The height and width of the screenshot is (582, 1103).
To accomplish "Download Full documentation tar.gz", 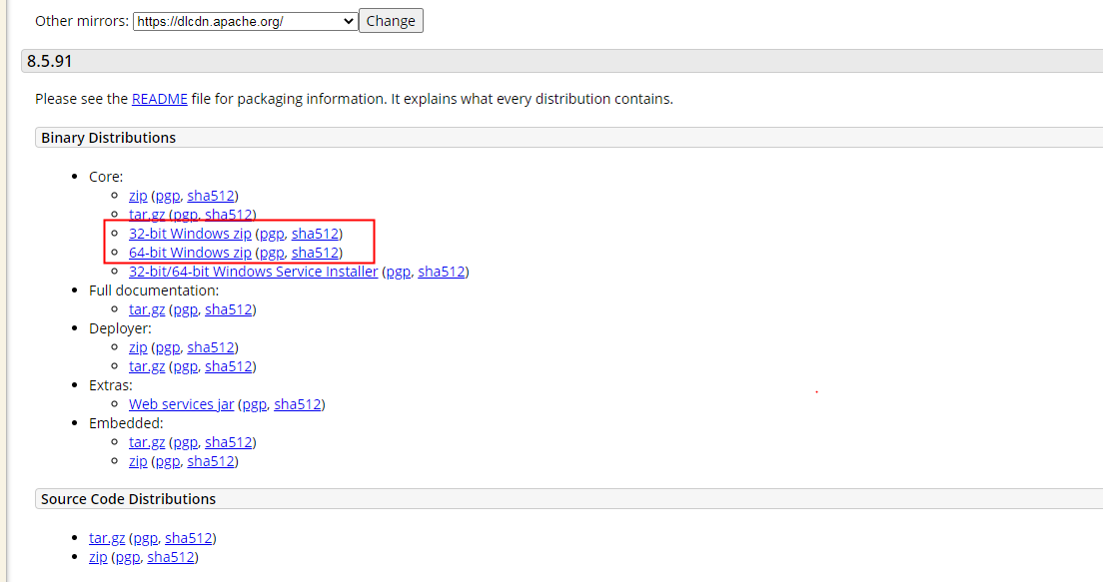I will [x=148, y=309].
